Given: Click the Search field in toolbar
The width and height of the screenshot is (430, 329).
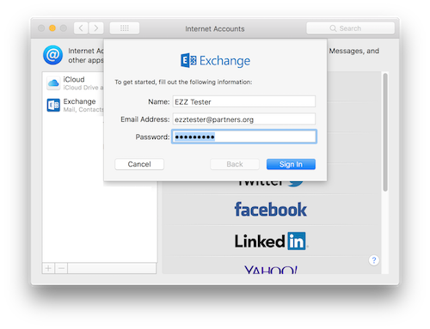Looking at the screenshot, I should (350, 28).
